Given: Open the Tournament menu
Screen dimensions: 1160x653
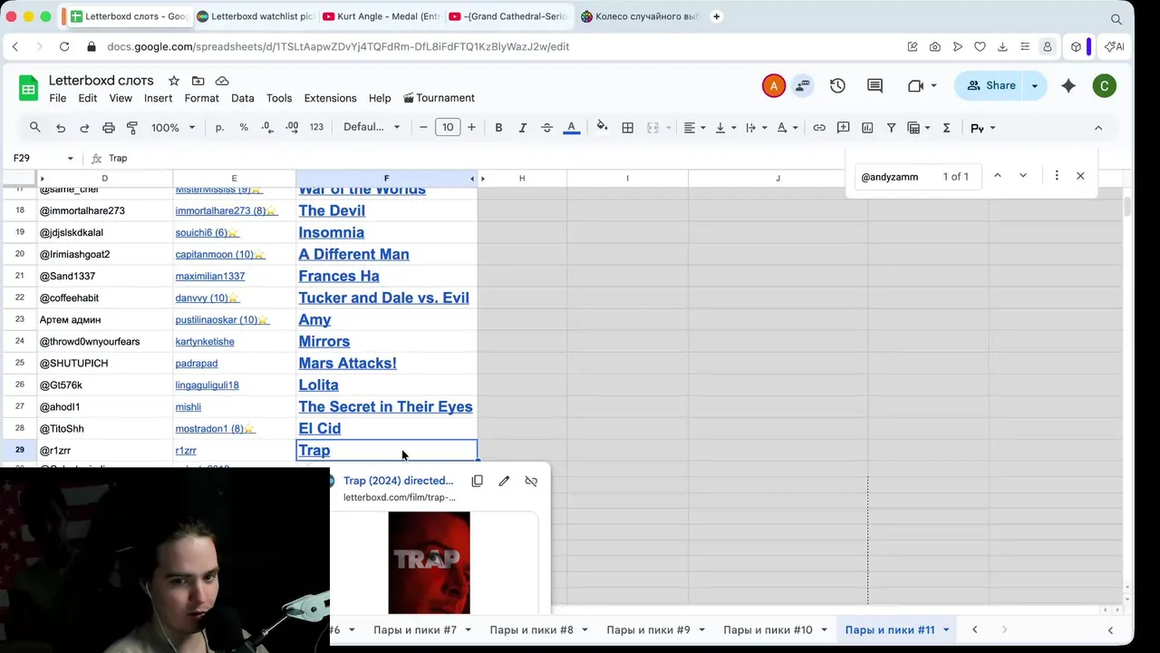Looking at the screenshot, I should 439,98.
